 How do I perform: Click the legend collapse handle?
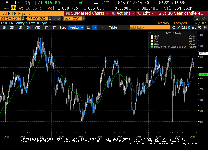[x=150, y=33]
